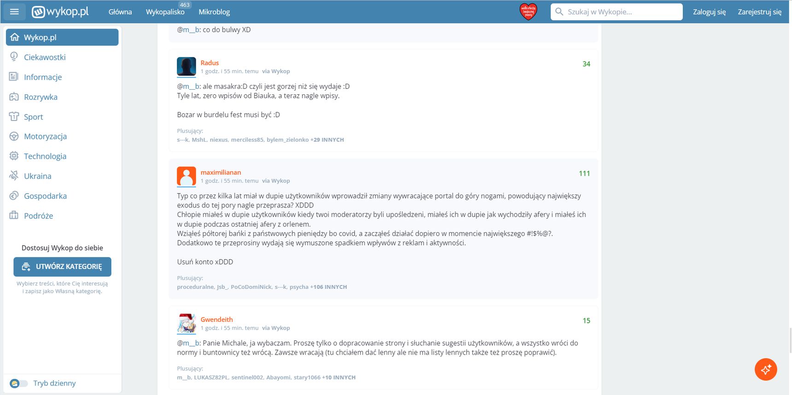Click the red heart charity badge

click(528, 12)
